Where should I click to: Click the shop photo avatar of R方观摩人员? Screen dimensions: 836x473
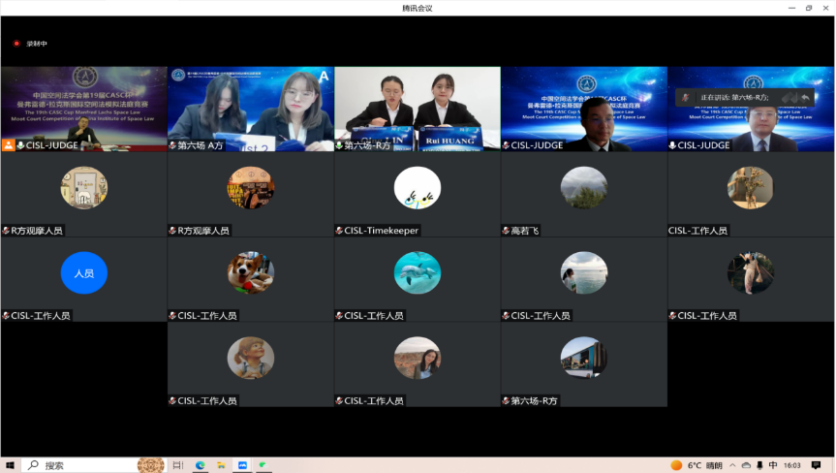pos(251,188)
